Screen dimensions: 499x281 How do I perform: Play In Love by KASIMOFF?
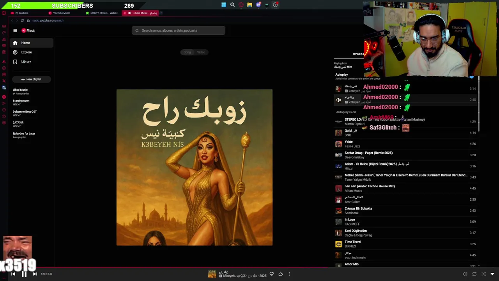coord(405,222)
